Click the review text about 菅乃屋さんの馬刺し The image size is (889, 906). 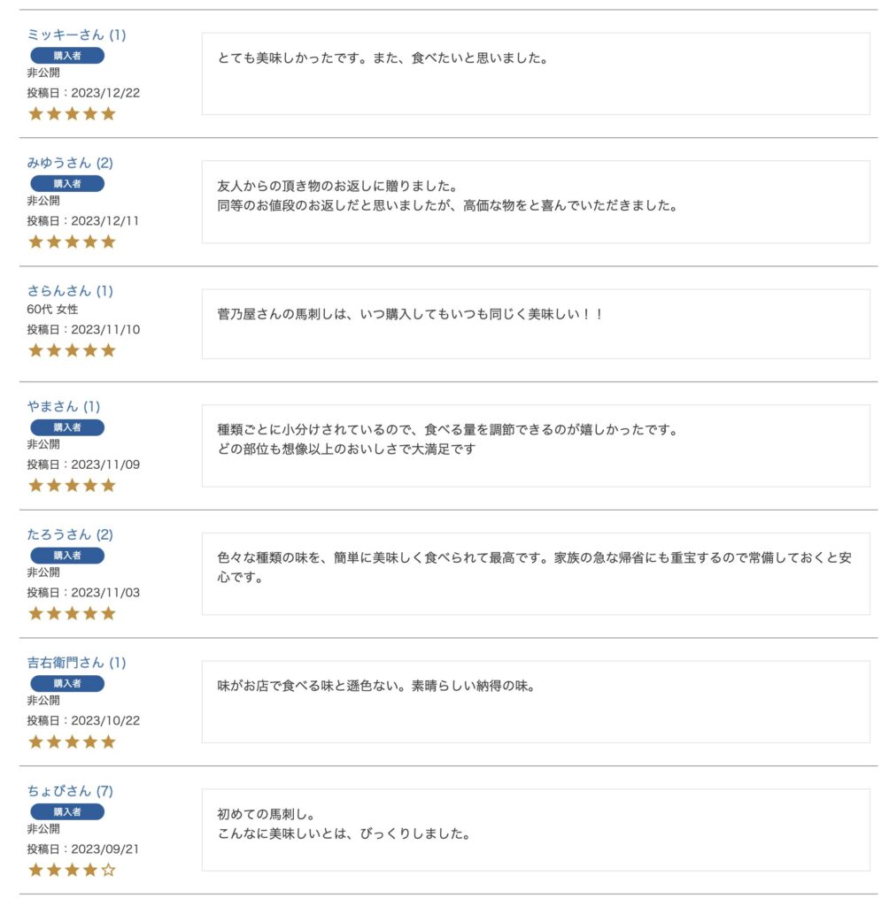click(x=411, y=315)
